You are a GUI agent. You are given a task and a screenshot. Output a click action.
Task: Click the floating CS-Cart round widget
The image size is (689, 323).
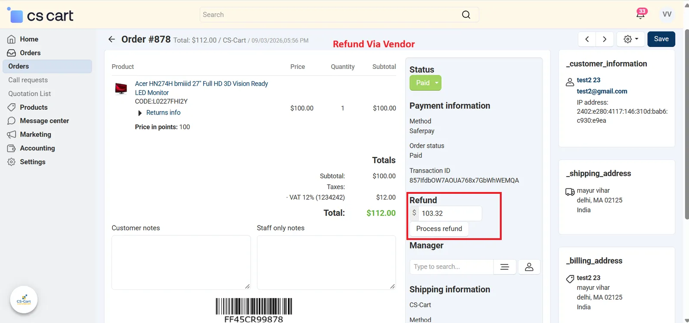[24, 300]
